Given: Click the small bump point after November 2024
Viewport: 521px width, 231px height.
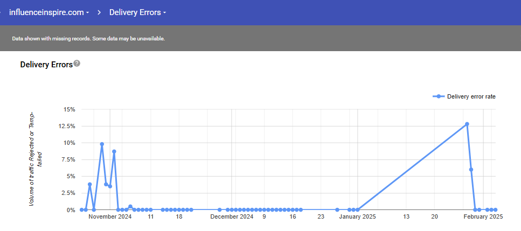Looking at the screenshot, I should coord(130,207).
